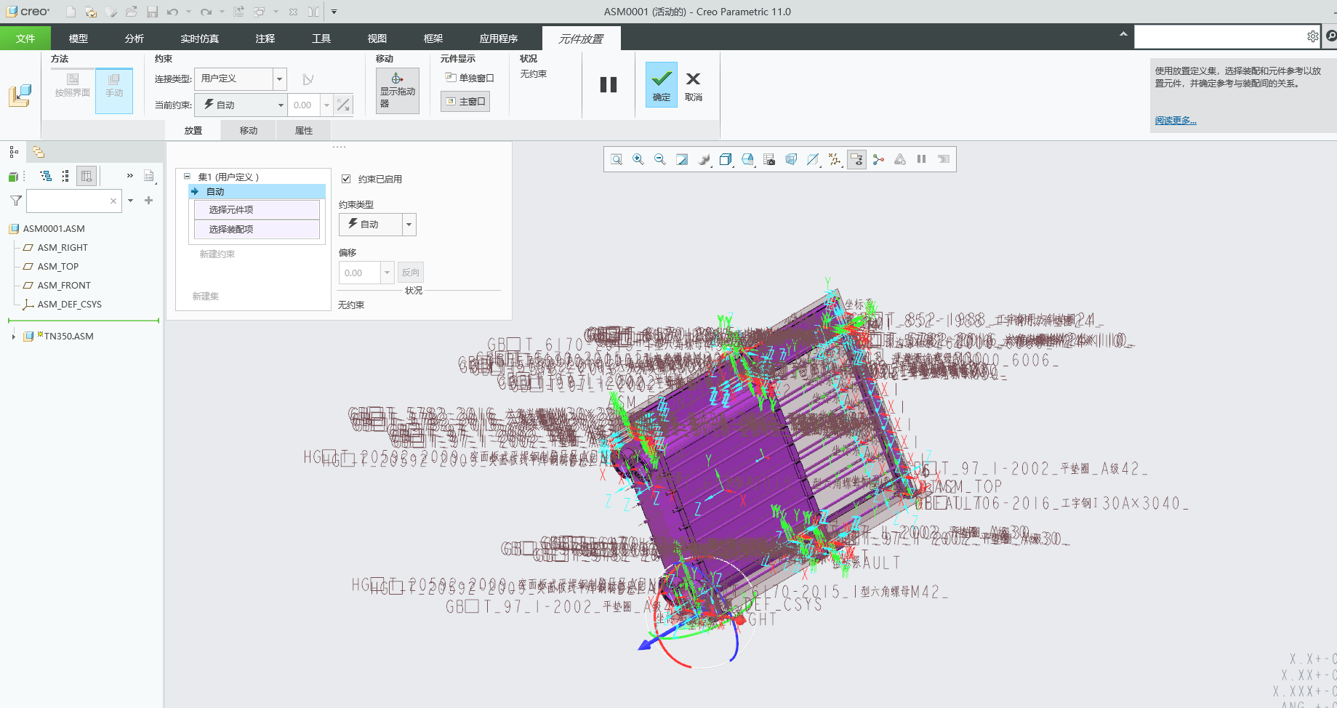Viewport: 1337px width, 708px height.
Task: Click the Zoom In magnifier icon
Action: [638, 159]
